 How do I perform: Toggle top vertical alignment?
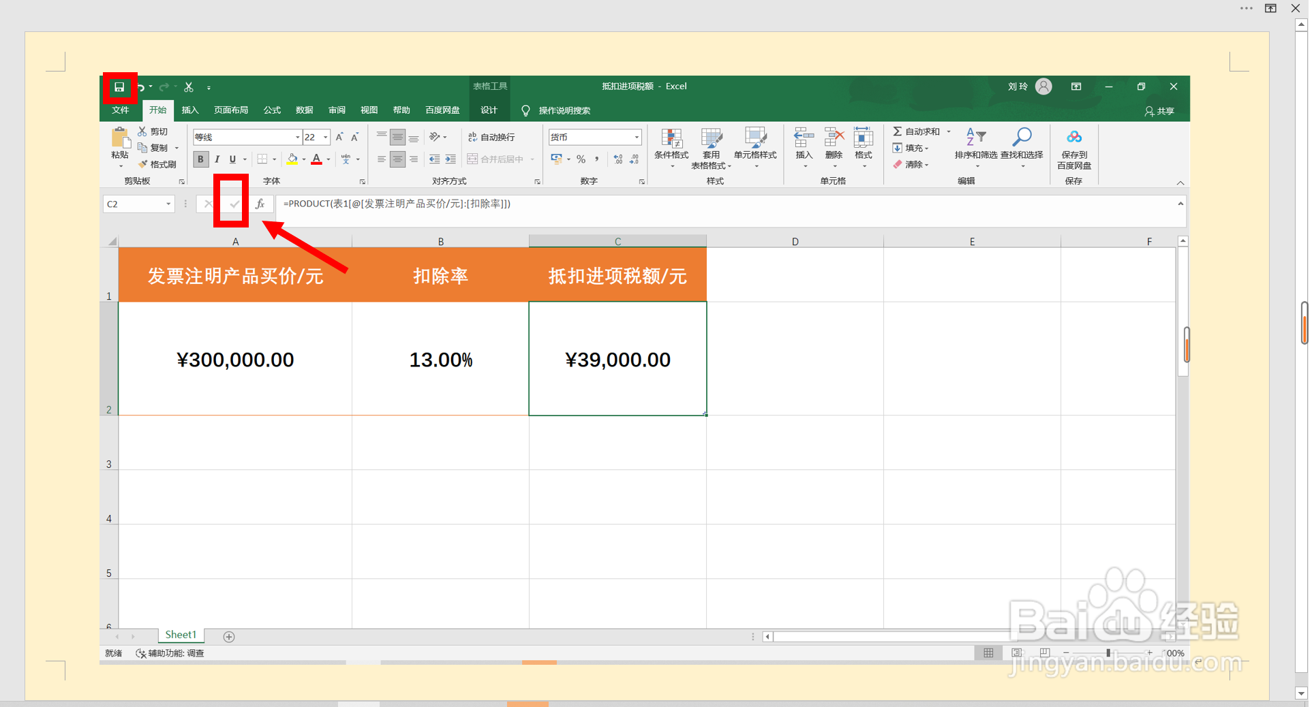point(382,137)
